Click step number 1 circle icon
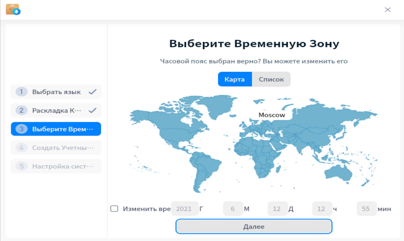404x241 pixels. coord(21,92)
